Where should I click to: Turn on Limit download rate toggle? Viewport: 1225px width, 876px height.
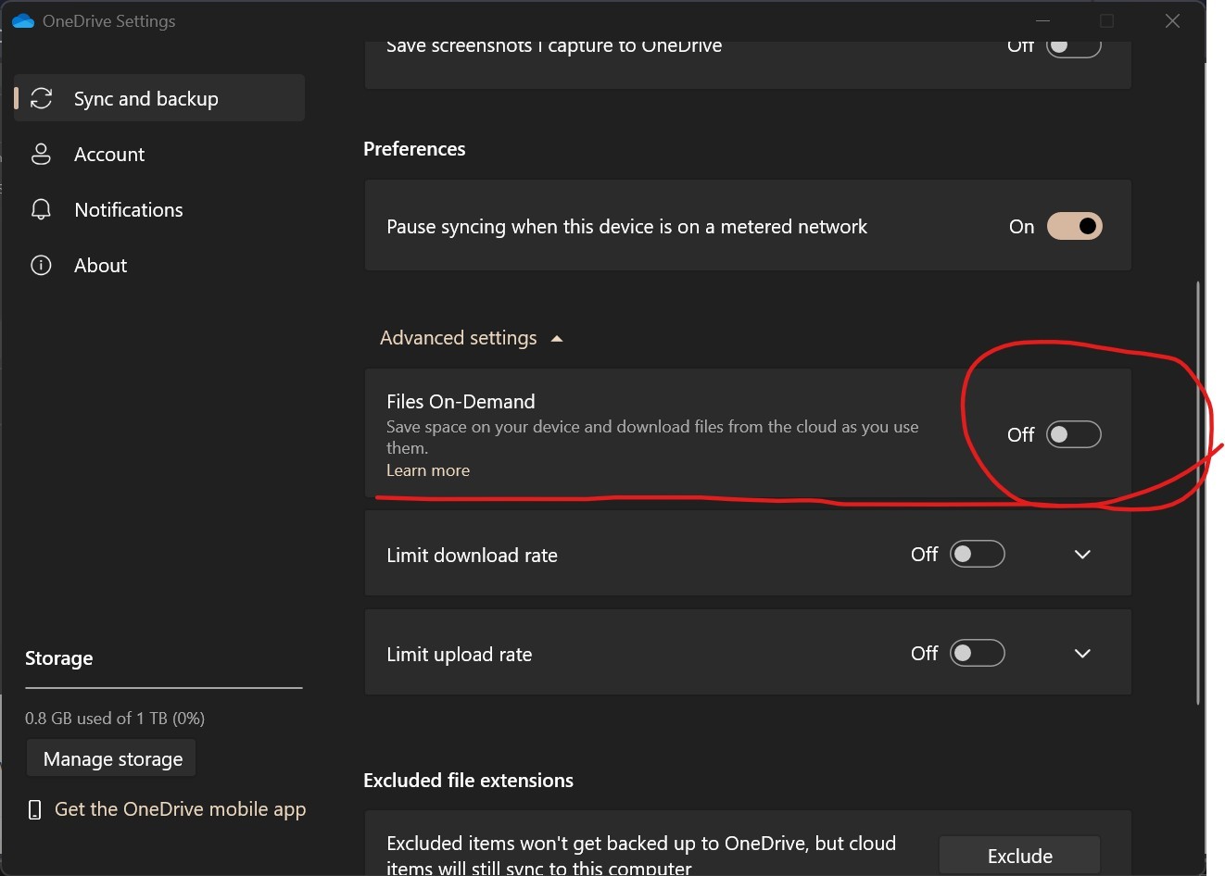pyautogui.click(x=978, y=554)
